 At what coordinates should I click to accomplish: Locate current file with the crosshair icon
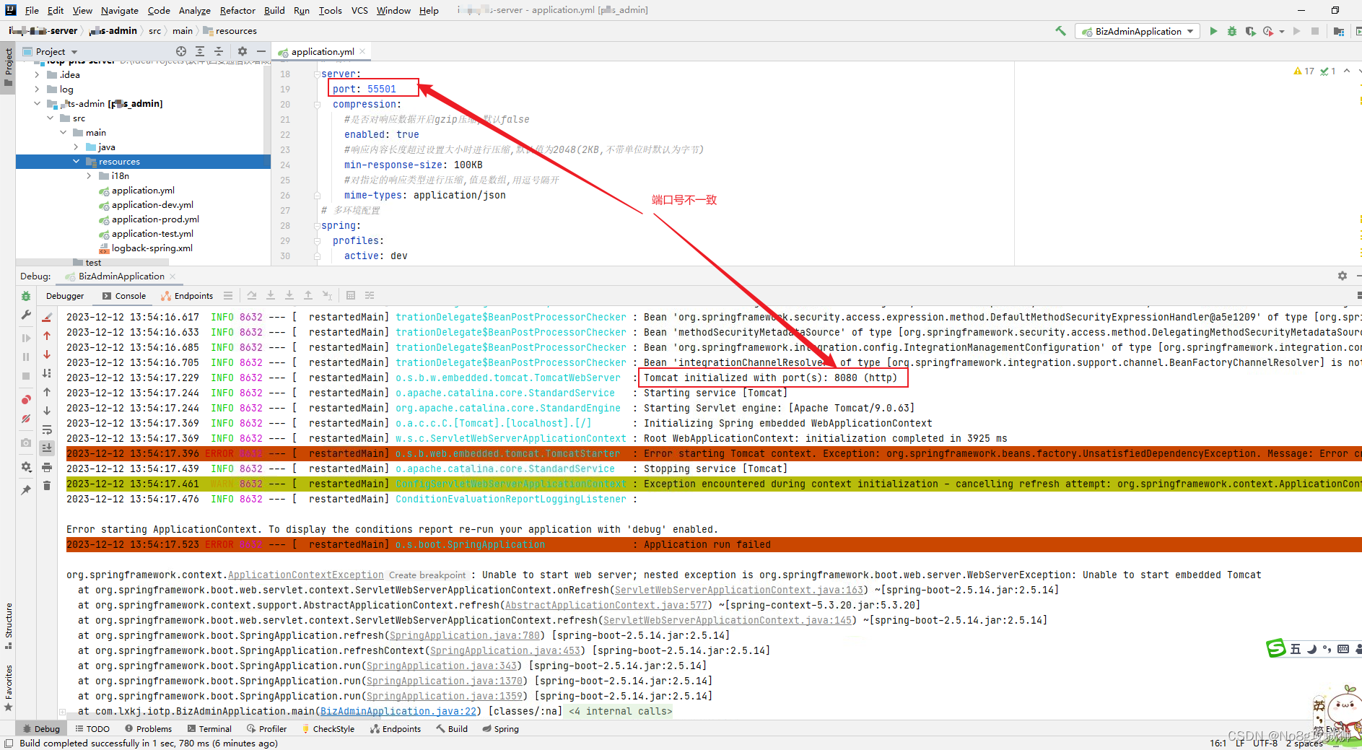(x=181, y=51)
